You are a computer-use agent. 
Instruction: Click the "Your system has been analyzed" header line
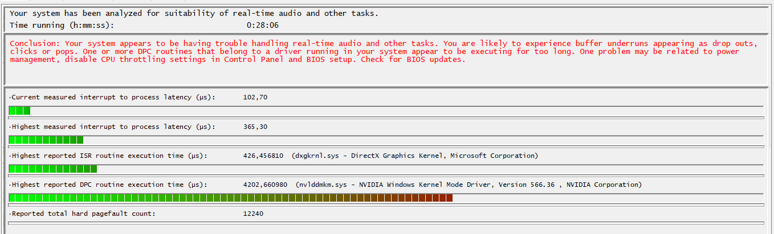click(194, 13)
